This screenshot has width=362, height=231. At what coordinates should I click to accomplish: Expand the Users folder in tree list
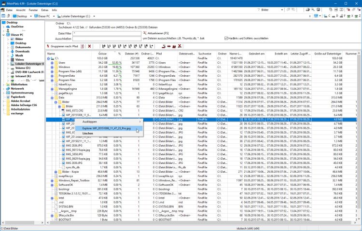53,62
